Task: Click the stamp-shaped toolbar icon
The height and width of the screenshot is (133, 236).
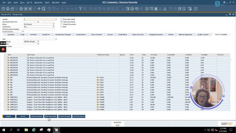Action: coord(165,9)
